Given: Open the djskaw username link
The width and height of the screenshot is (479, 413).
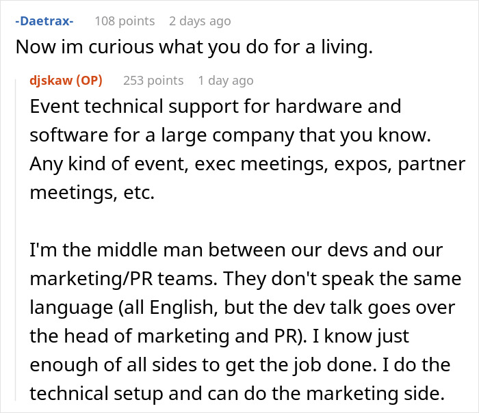Looking at the screenshot, I should point(51,80).
